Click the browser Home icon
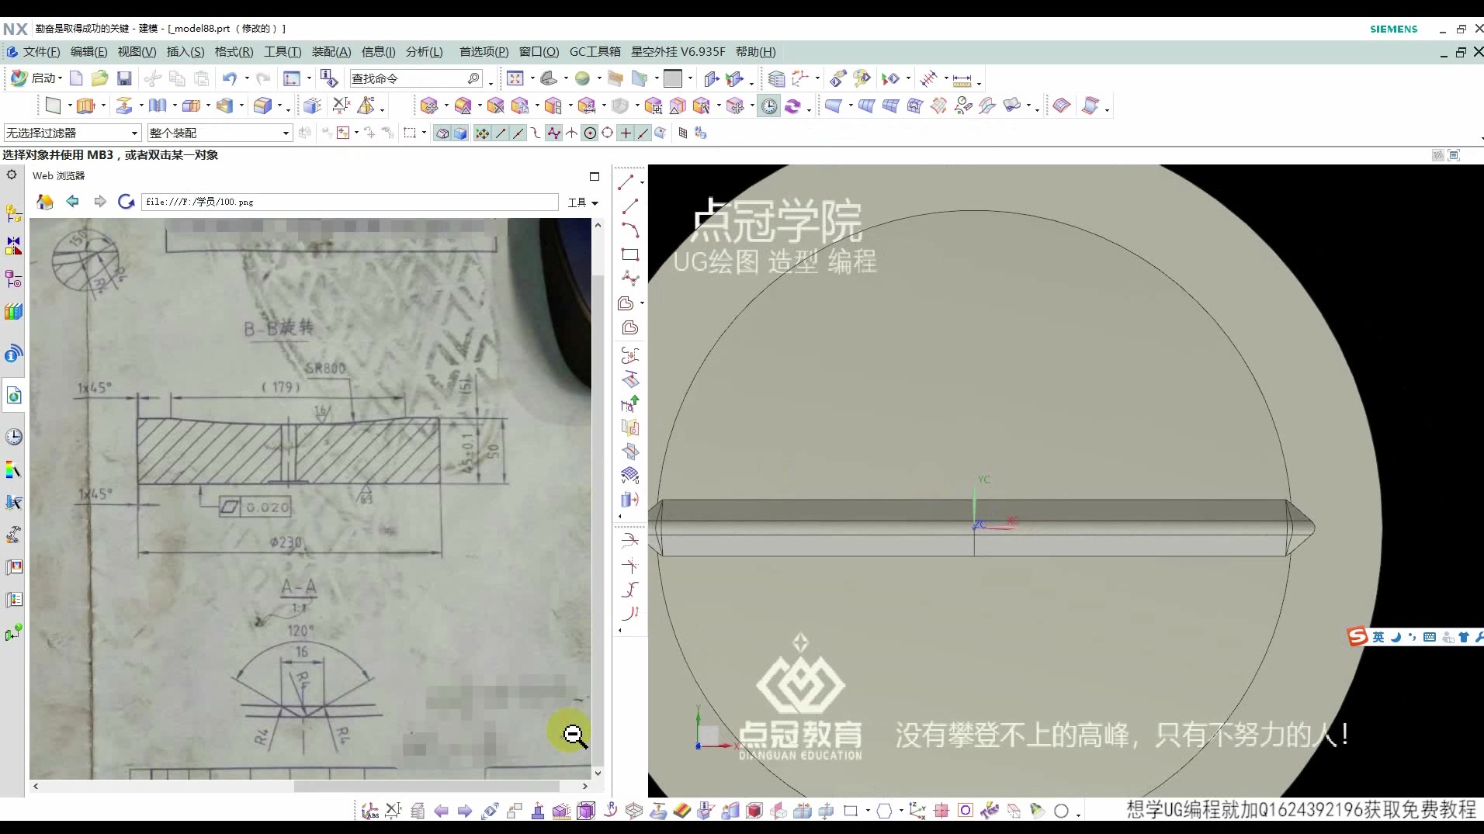 click(45, 202)
